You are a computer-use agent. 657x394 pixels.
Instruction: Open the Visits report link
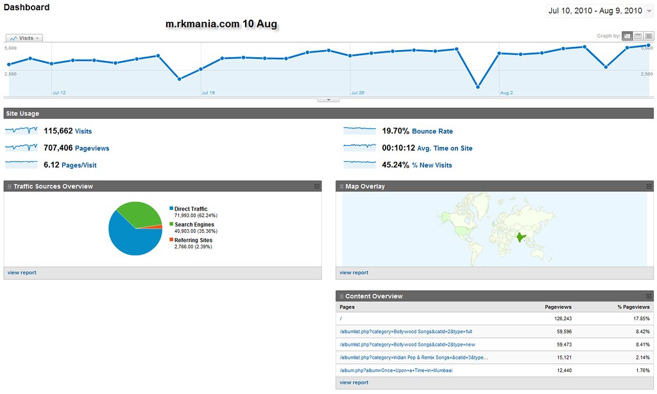point(83,131)
